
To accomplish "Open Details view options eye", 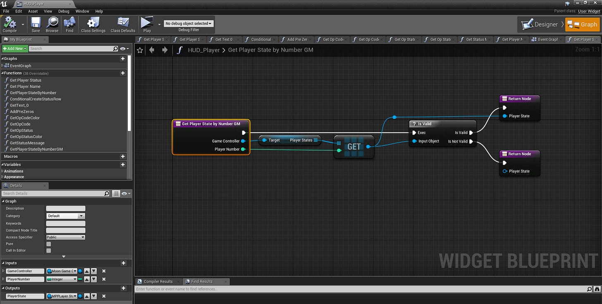I will [126, 193].
